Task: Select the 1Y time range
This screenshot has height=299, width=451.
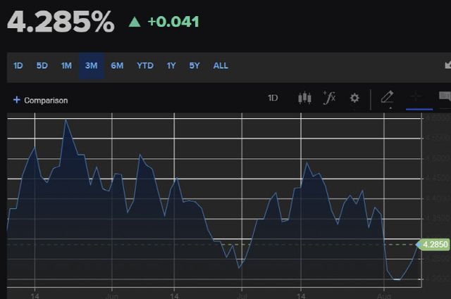Action: [171, 65]
